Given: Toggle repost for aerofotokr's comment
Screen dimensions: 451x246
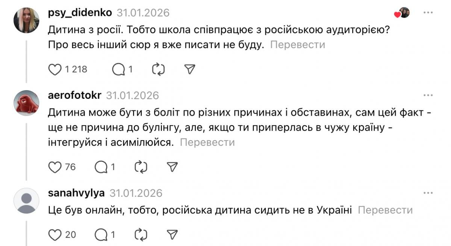Looking at the screenshot, I should click(141, 166).
